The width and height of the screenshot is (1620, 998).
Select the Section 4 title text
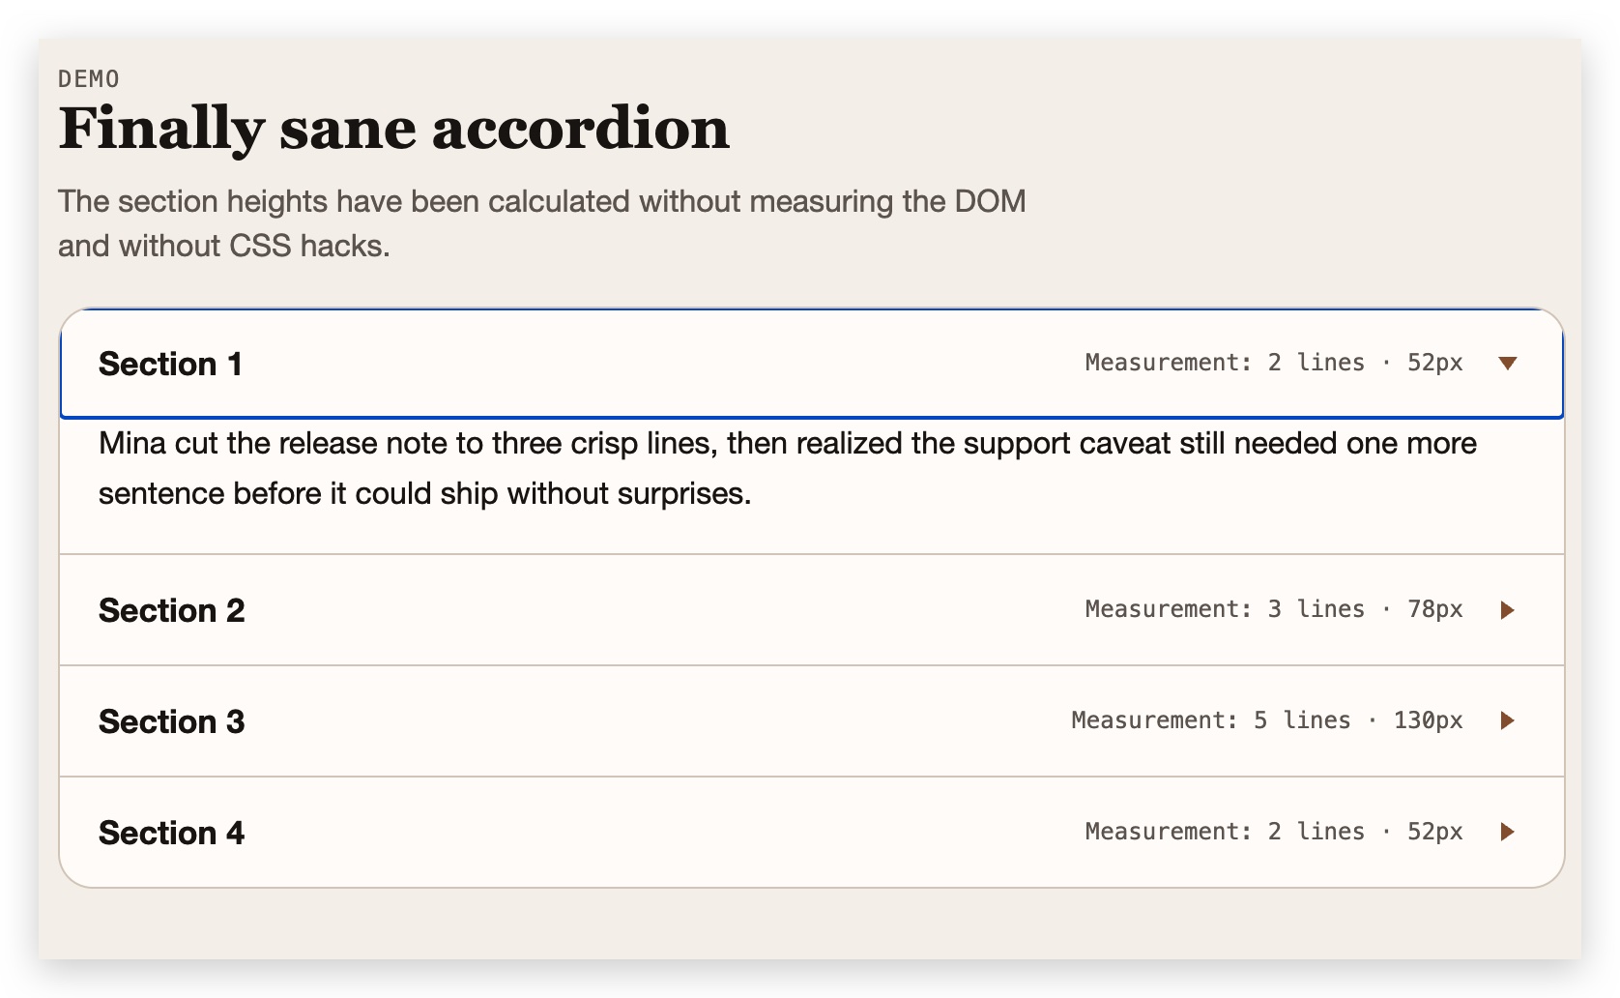[172, 834]
